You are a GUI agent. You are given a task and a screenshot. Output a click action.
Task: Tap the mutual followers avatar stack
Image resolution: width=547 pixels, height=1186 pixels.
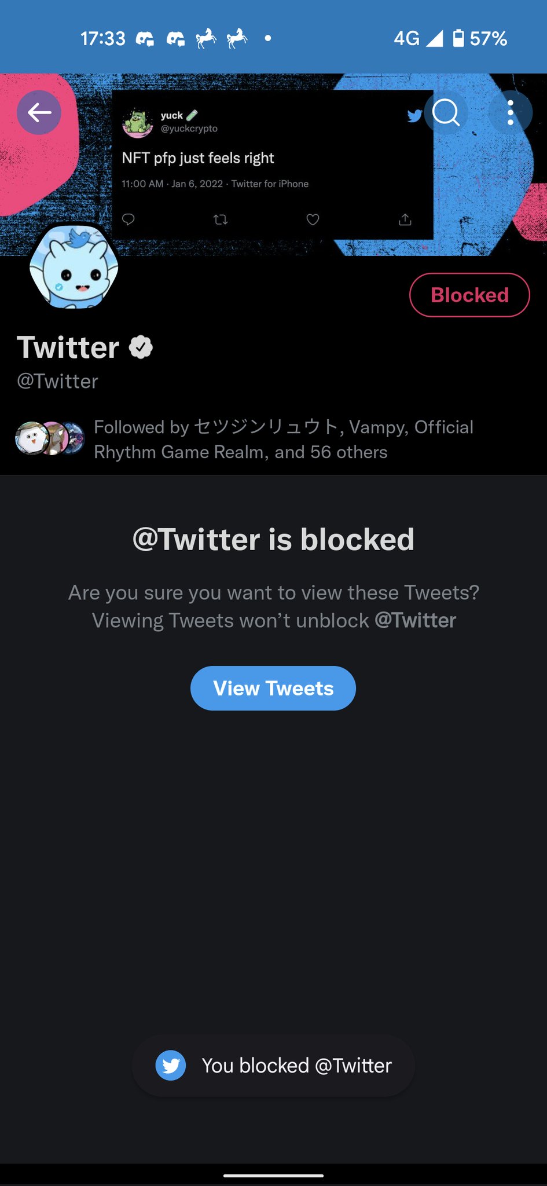point(50,438)
